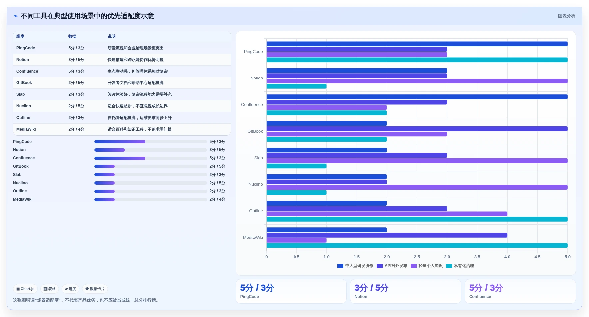Viewport: 589px width, 317px height.
Task: Select the Confluence table row name
Action: 27,71
